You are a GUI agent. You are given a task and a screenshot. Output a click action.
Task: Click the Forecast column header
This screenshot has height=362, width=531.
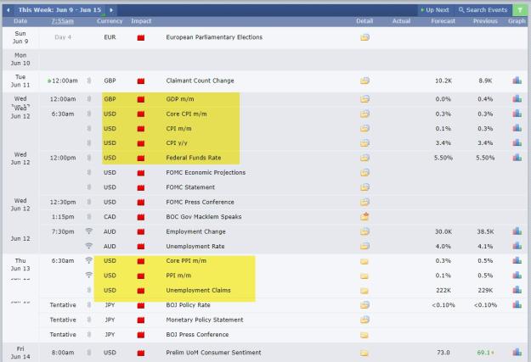point(443,21)
